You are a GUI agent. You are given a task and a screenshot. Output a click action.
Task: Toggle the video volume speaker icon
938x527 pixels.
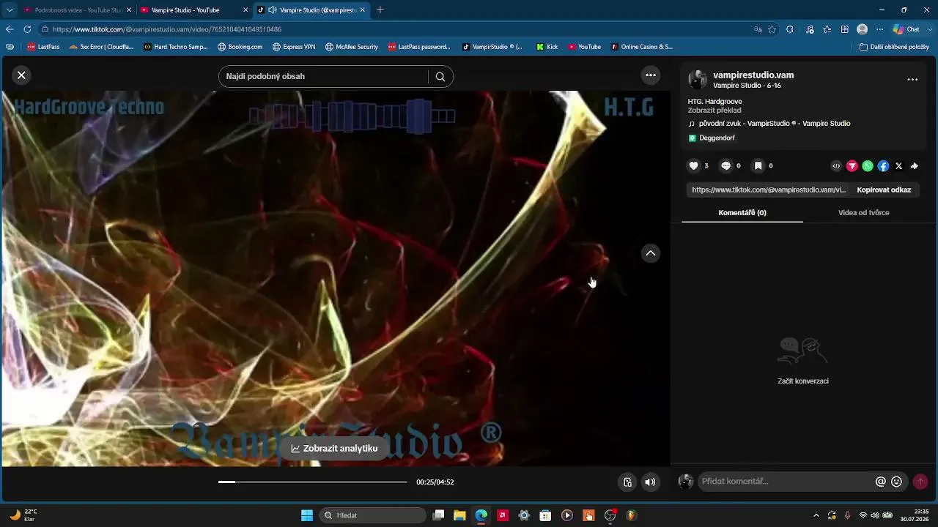(x=650, y=482)
